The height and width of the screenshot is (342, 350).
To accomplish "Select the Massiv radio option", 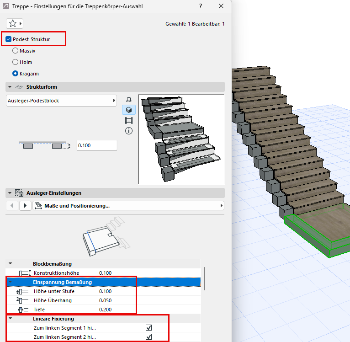I will [15, 51].
